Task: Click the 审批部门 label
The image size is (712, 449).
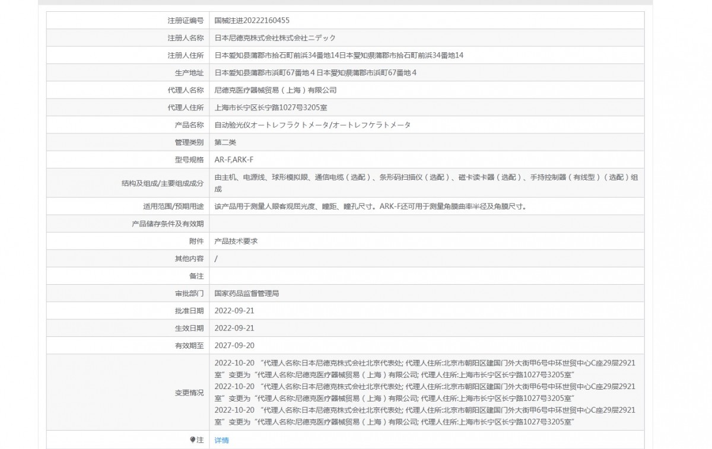Action: [189, 294]
